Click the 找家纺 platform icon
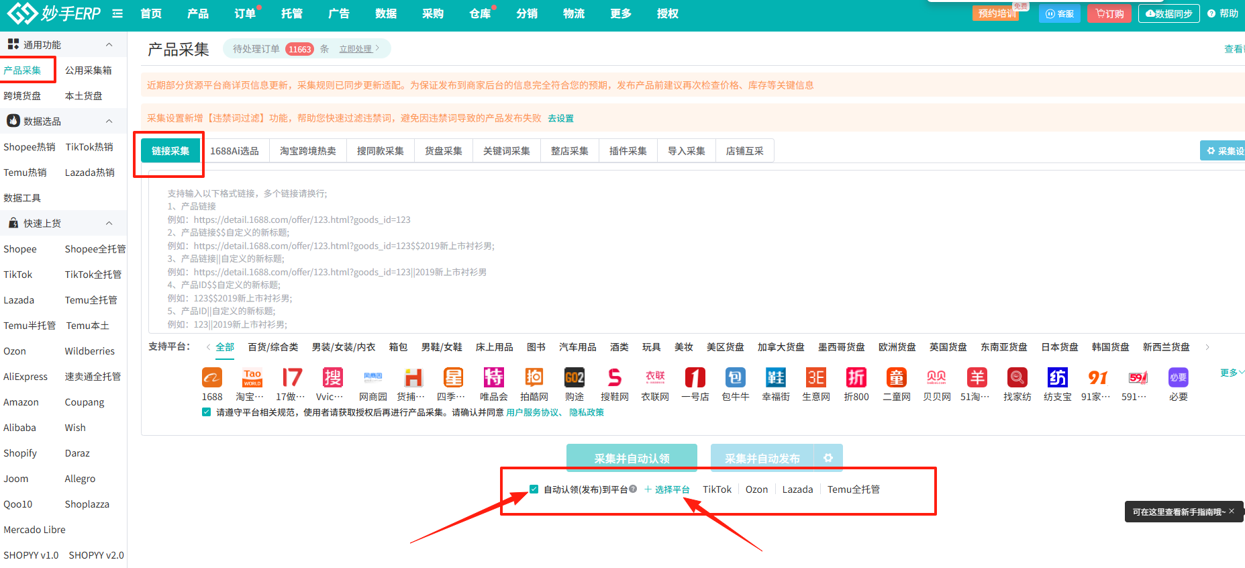 [1017, 377]
